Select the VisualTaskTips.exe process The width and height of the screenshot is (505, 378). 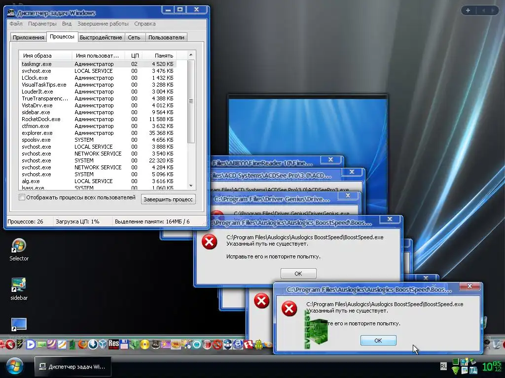tap(98, 85)
